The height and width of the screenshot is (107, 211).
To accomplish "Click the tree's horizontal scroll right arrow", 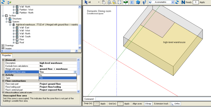I will click(76, 51).
